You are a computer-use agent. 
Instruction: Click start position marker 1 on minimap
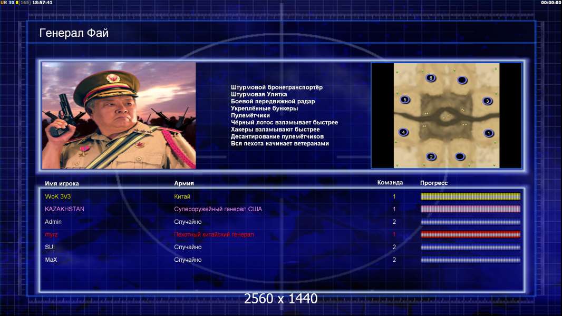(488, 133)
